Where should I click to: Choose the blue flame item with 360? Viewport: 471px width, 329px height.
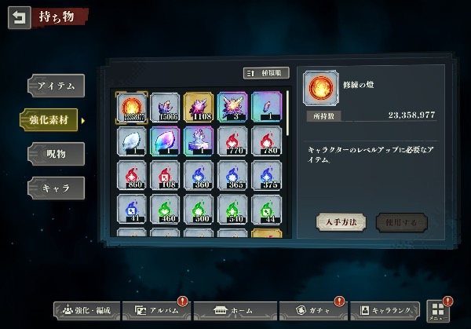pos(199,175)
